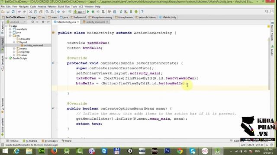The width and height of the screenshot is (277, 155).
Task: Click the SetOnClickDemo breadcrumb
Action: [x=14, y=17]
